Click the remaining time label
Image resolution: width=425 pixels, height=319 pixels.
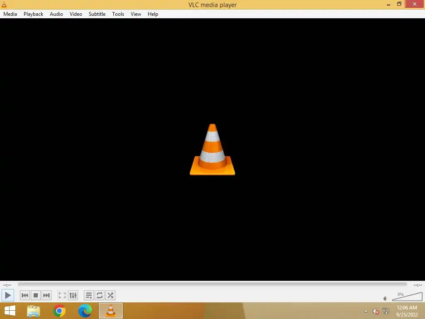(418, 285)
